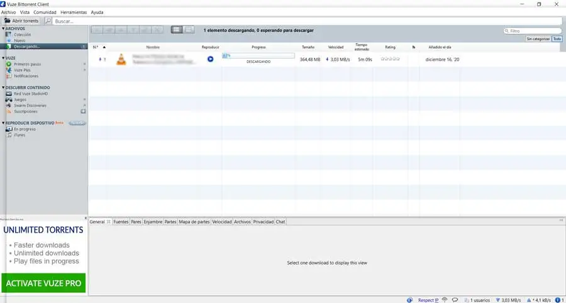Collapse the VUZE sidebar section
Screen dimensions: 566x303
click(x=3, y=58)
